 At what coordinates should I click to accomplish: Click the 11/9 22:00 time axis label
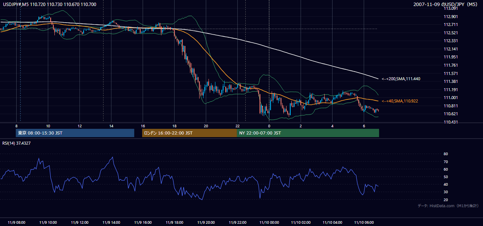(238, 223)
